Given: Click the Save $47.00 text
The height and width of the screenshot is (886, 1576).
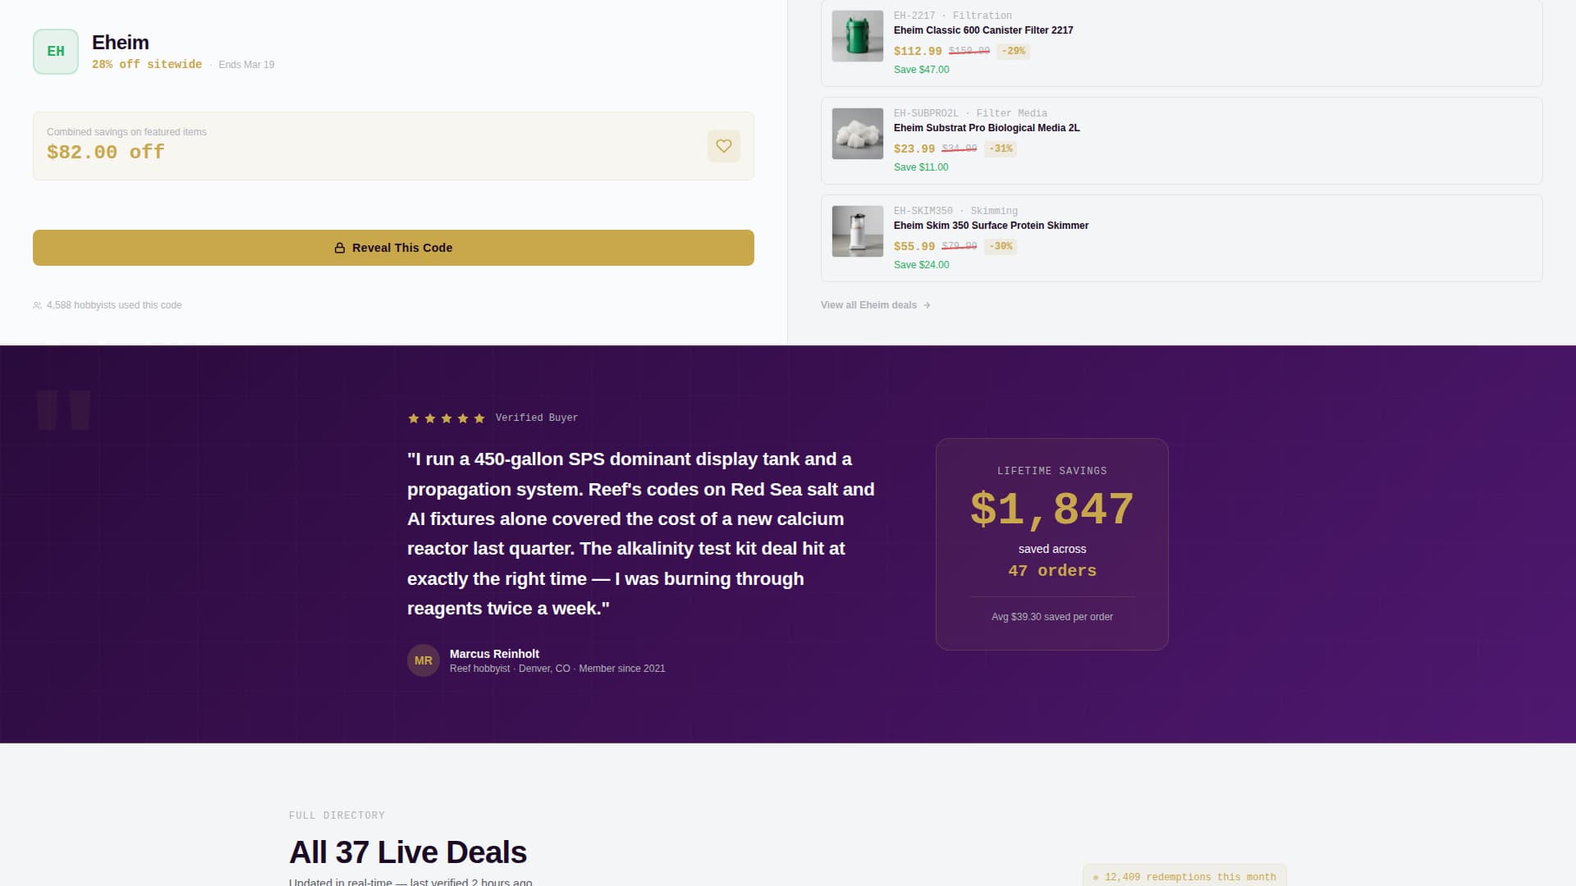Looking at the screenshot, I should 921,70.
